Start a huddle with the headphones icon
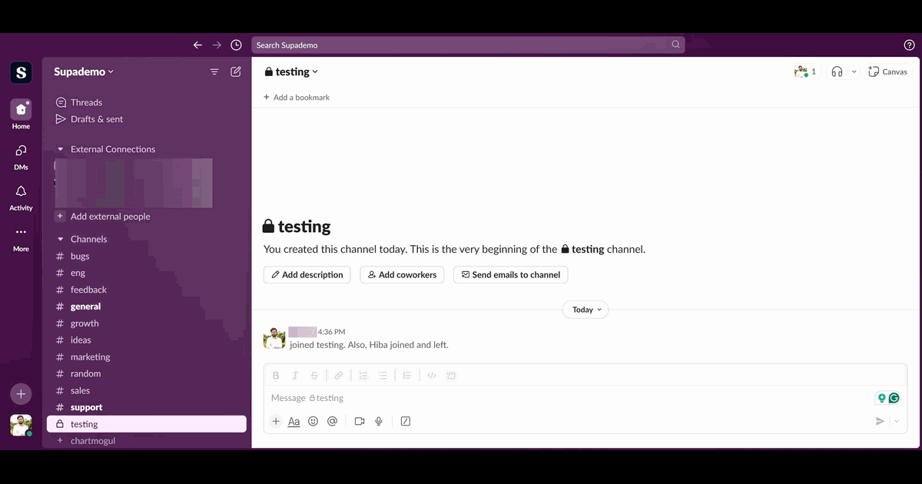This screenshot has height=484, width=922. pos(837,71)
